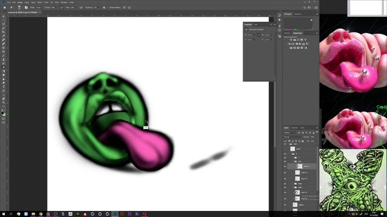
Task: Add a Curves adjustment layer
Action: (x=298, y=40)
